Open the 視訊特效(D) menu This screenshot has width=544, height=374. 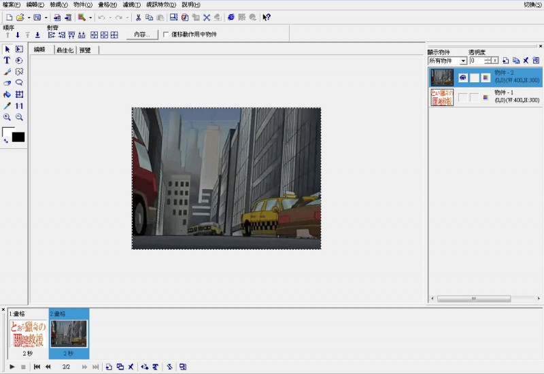point(161,5)
